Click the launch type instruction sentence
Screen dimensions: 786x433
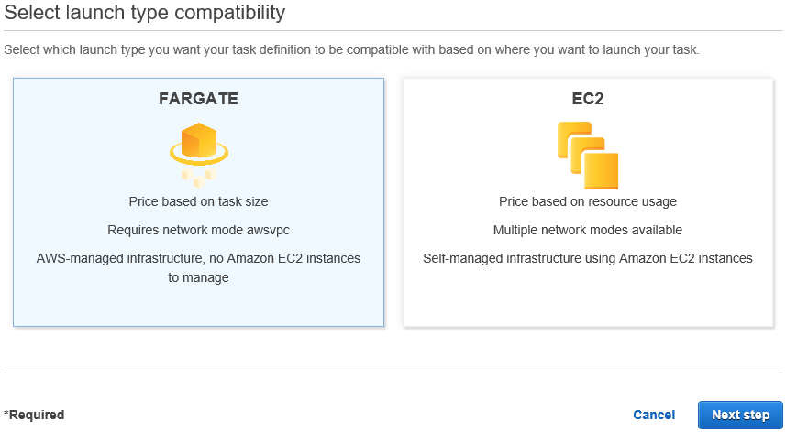[x=351, y=49]
